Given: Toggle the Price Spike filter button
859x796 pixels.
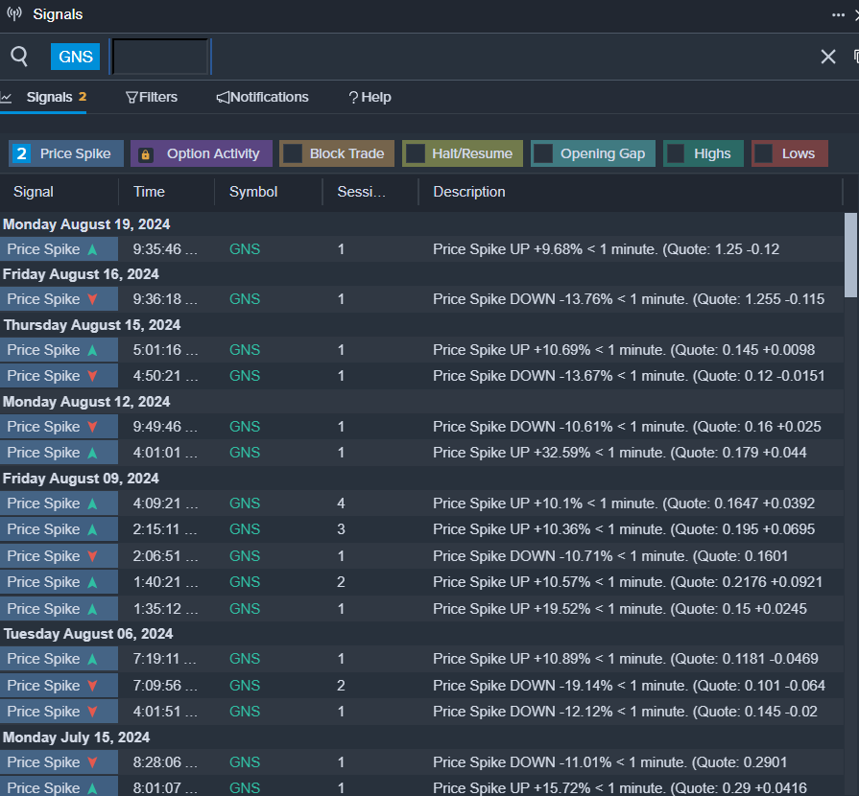Looking at the screenshot, I should (66, 153).
